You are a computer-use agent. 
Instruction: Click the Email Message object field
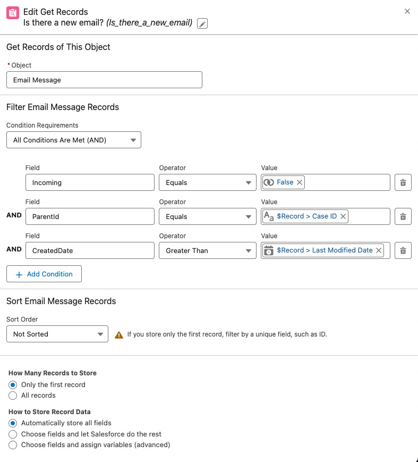[104, 80]
